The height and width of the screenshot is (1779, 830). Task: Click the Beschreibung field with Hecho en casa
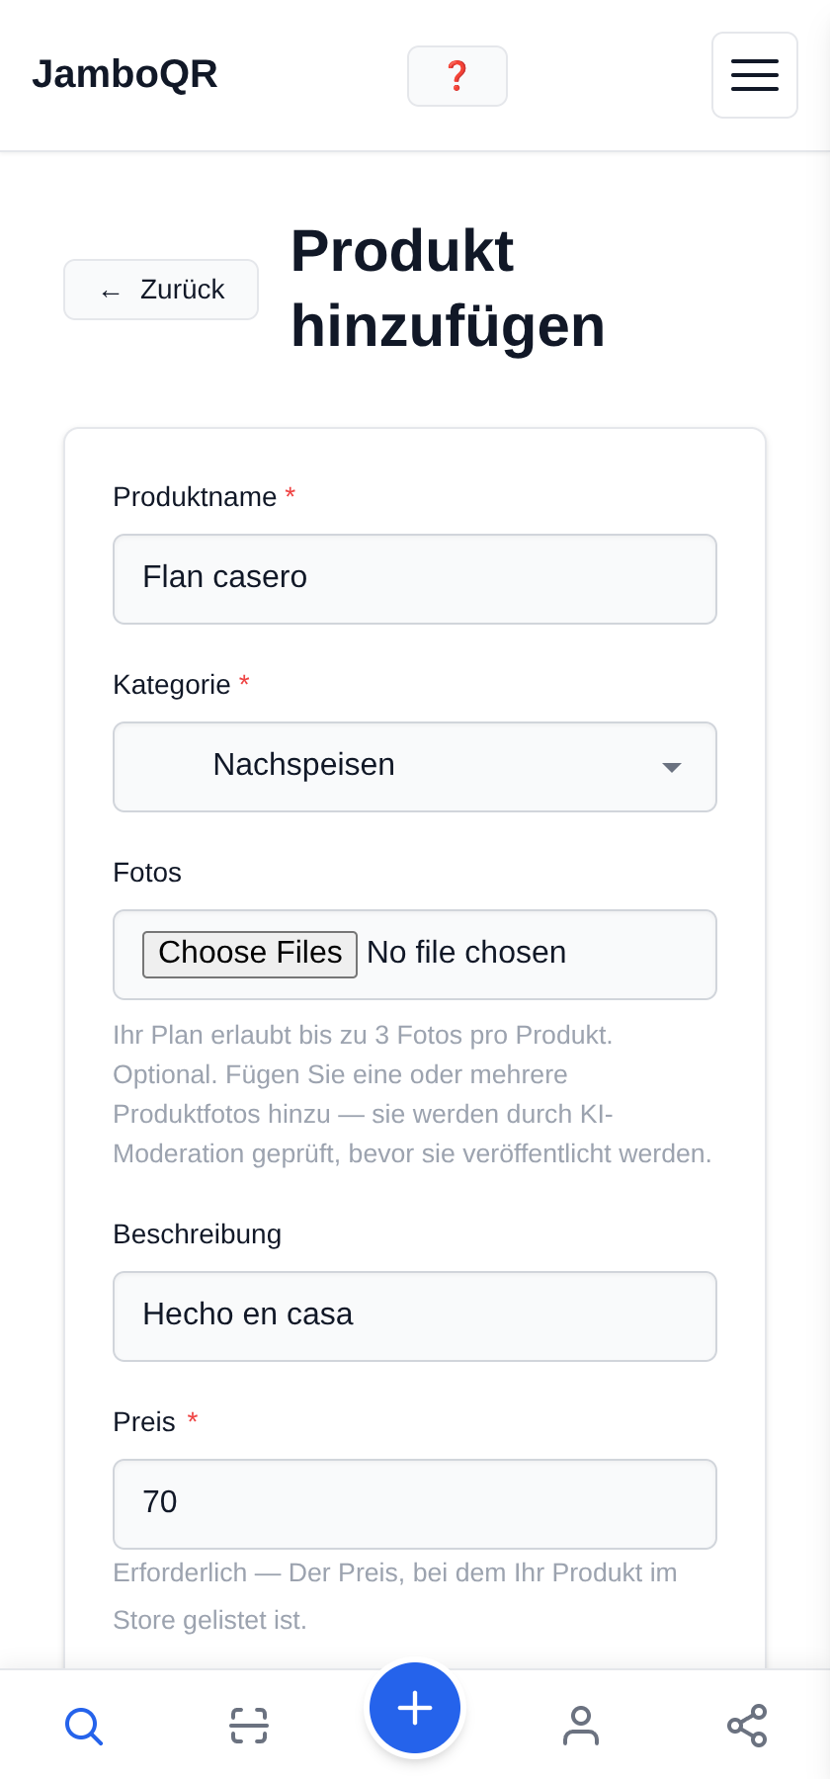click(415, 1316)
